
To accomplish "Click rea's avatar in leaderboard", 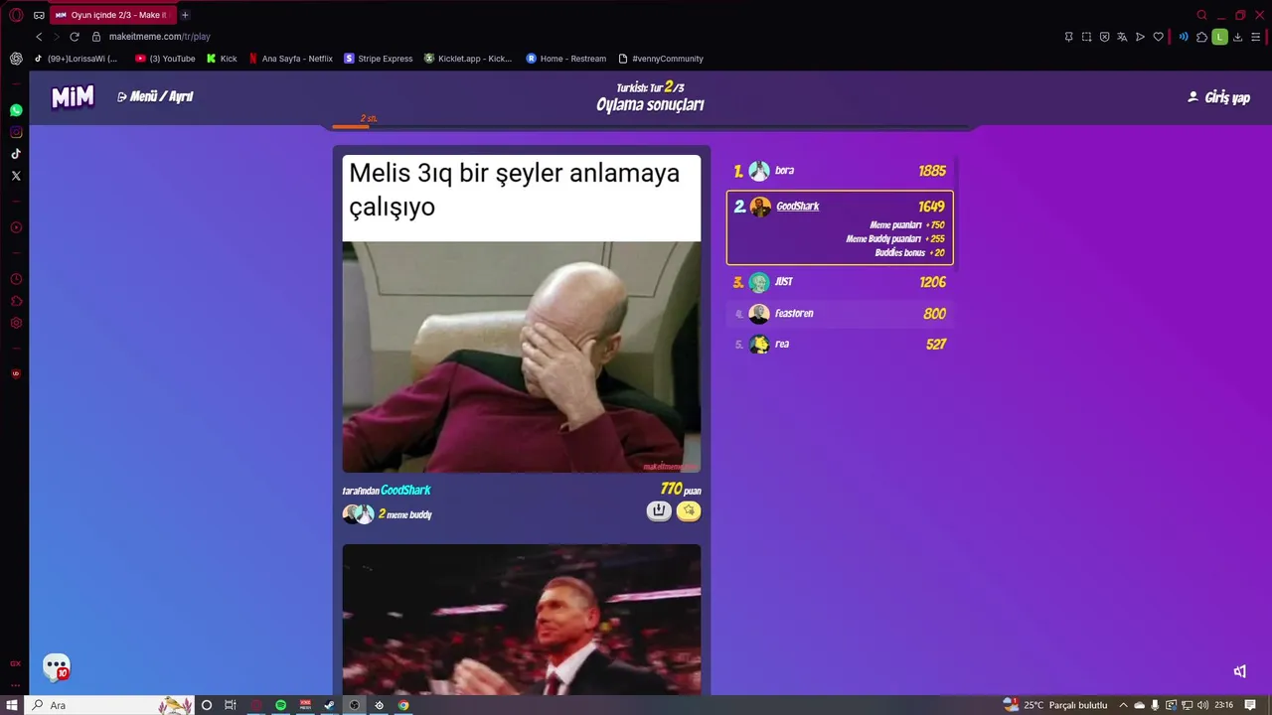I will pos(759,345).
